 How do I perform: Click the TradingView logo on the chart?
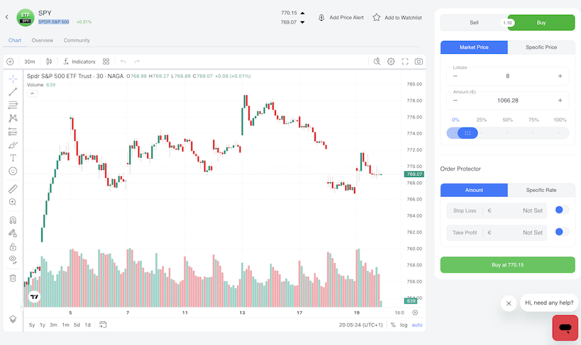pyautogui.click(x=34, y=297)
